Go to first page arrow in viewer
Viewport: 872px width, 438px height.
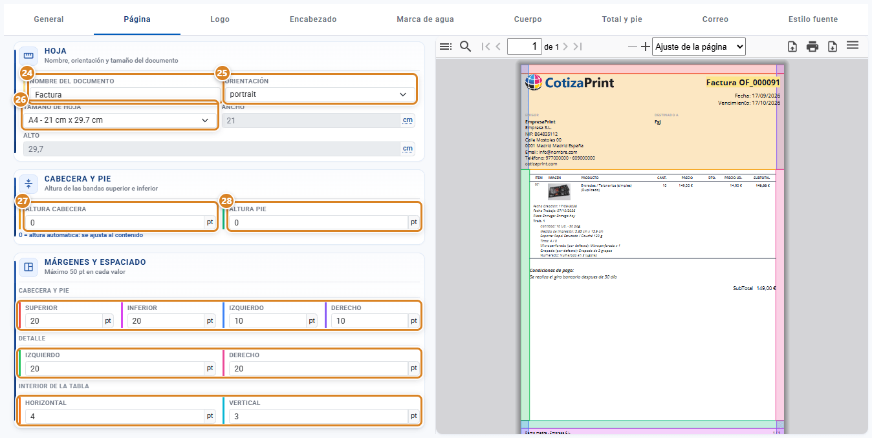(486, 47)
